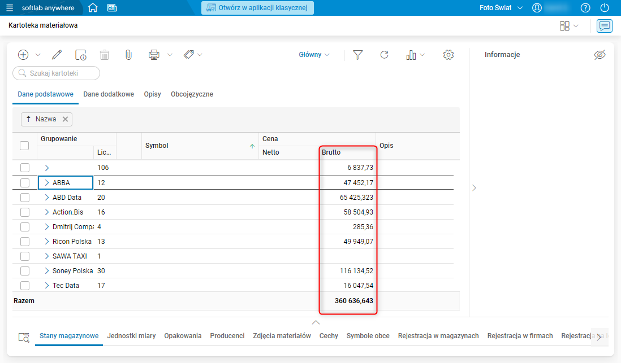This screenshot has height=363, width=621.
Task: Check the Tec Data row checkbox
Action: pyautogui.click(x=25, y=285)
